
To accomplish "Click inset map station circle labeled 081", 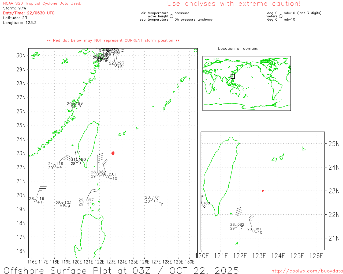I will click(253, 231).
